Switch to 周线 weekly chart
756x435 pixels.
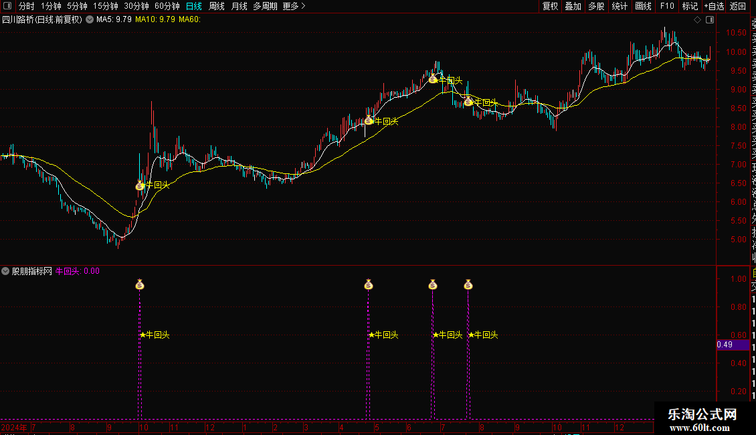[217, 6]
